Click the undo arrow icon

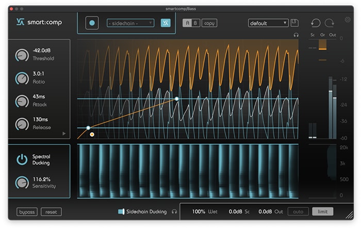(316, 23)
